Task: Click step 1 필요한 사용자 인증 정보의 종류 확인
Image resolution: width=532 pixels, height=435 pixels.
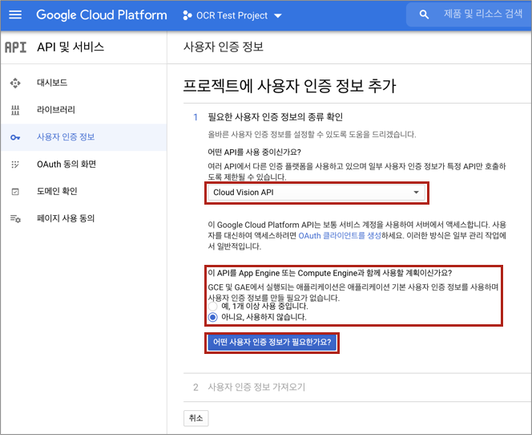Action: (275, 117)
